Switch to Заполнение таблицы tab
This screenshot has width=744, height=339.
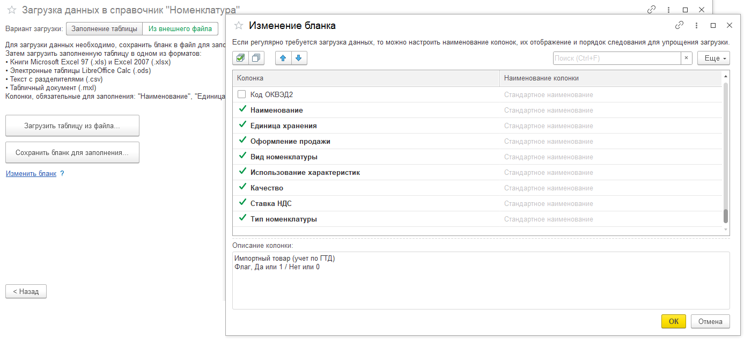(x=104, y=29)
